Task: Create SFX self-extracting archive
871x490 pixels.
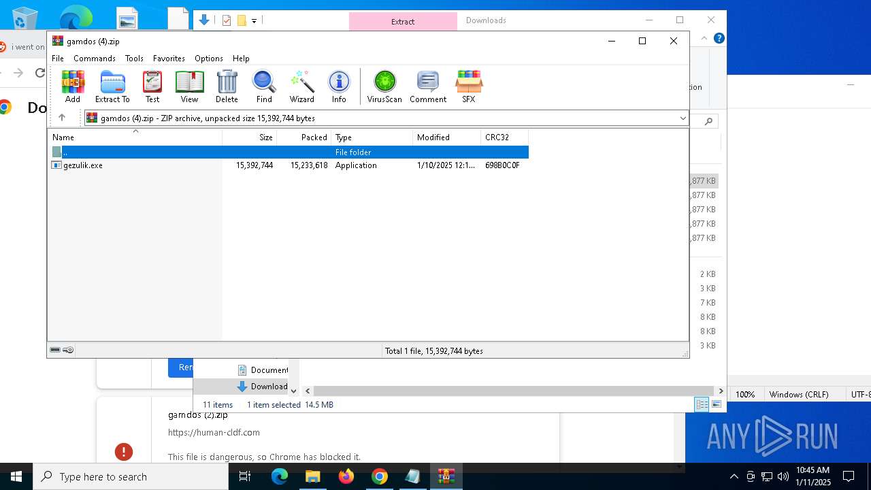Action: [x=469, y=86]
